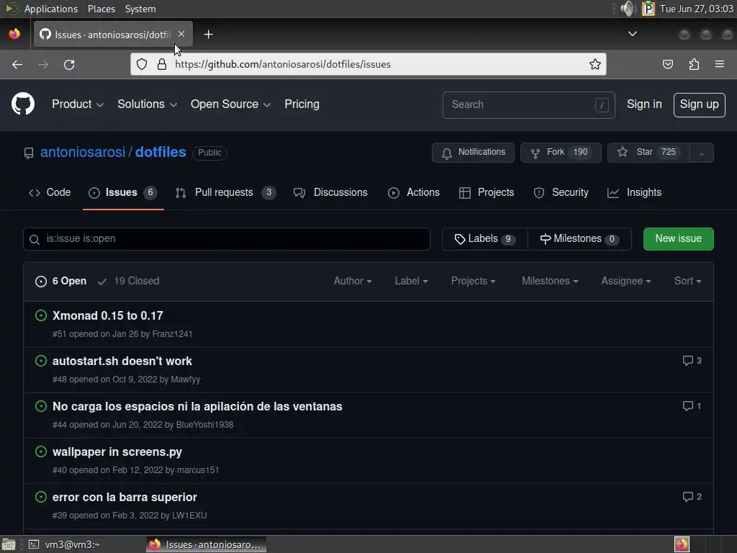Click the New issue button
The width and height of the screenshot is (737, 553).
678,239
